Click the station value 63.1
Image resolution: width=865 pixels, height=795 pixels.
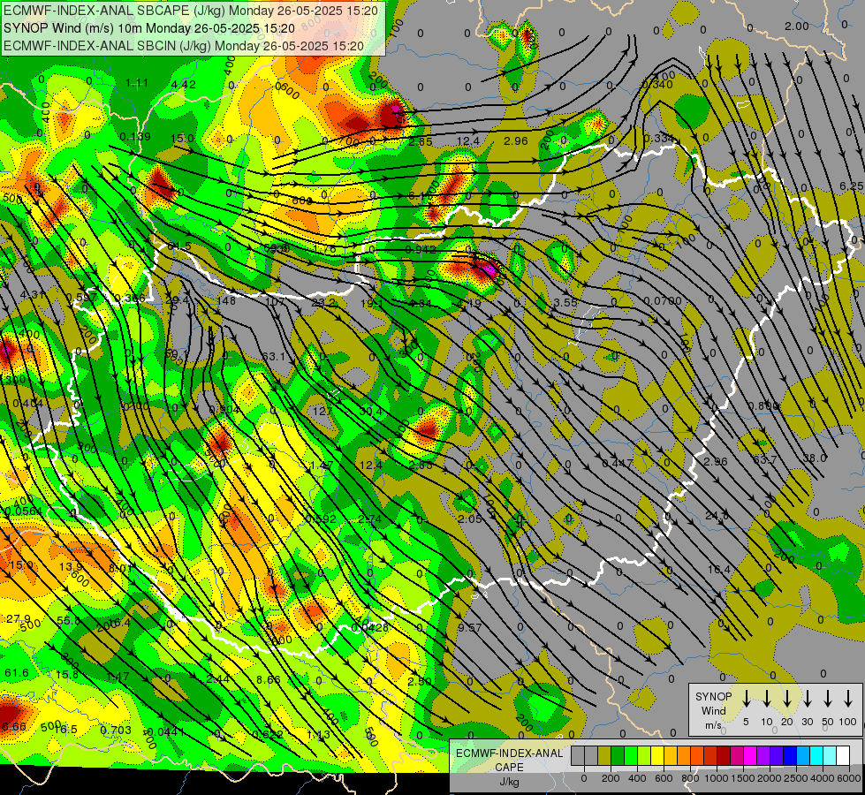(274, 357)
